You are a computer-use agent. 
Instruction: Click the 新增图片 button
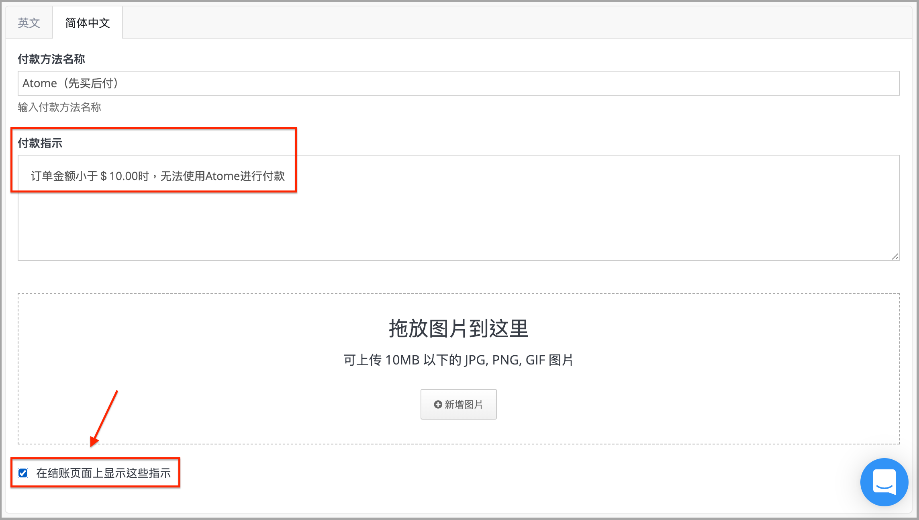tap(458, 404)
